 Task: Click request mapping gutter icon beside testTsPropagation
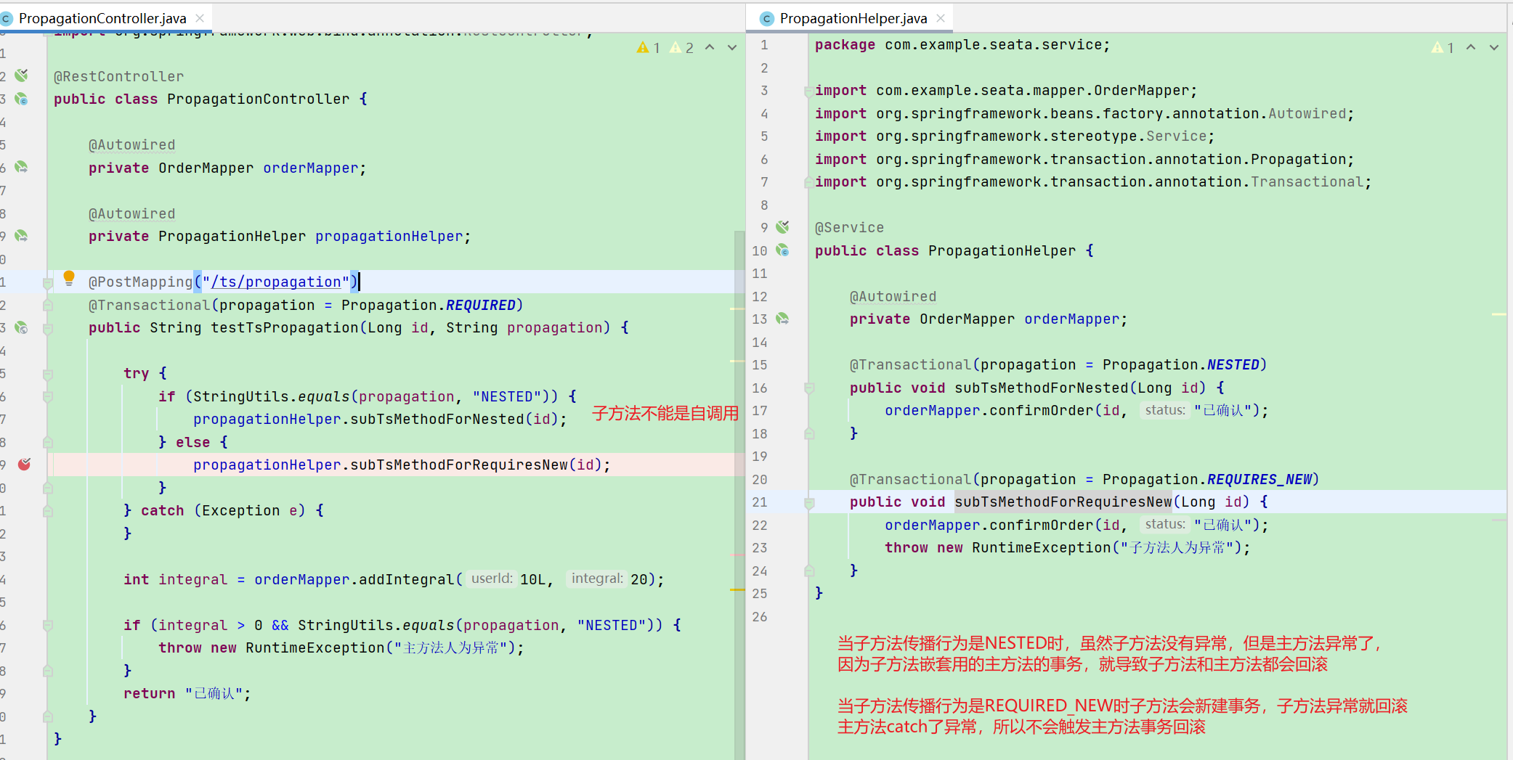click(22, 327)
